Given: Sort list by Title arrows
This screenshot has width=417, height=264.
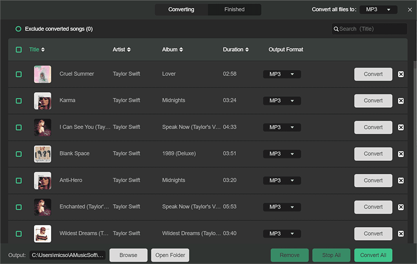Looking at the screenshot, I should click(x=43, y=49).
